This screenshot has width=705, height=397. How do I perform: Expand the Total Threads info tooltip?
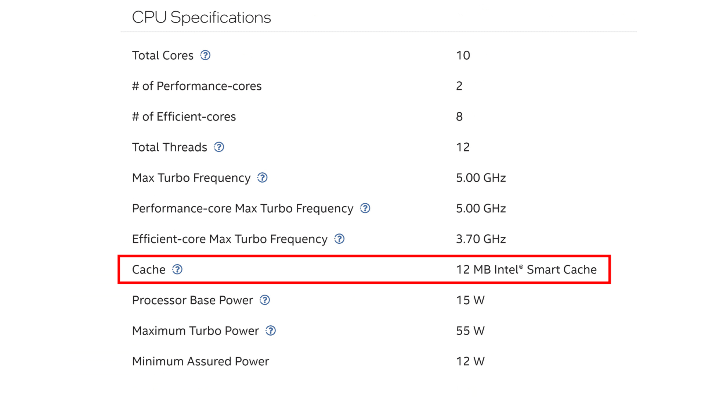(220, 147)
